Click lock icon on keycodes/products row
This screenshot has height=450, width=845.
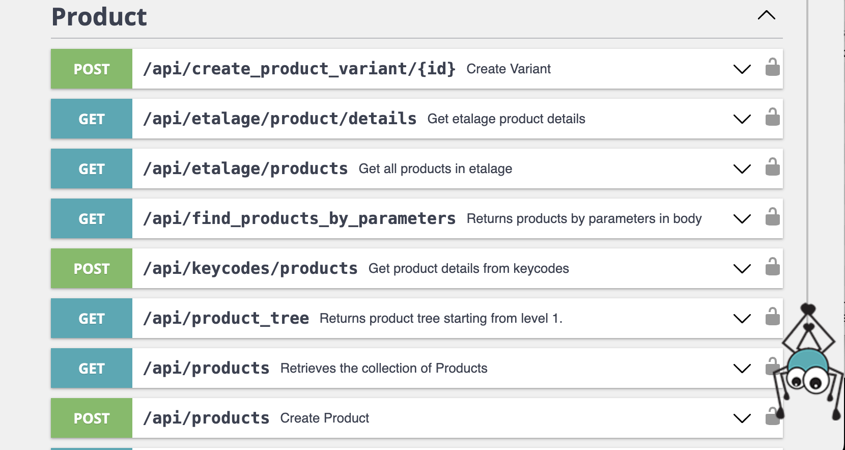point(772,267)
